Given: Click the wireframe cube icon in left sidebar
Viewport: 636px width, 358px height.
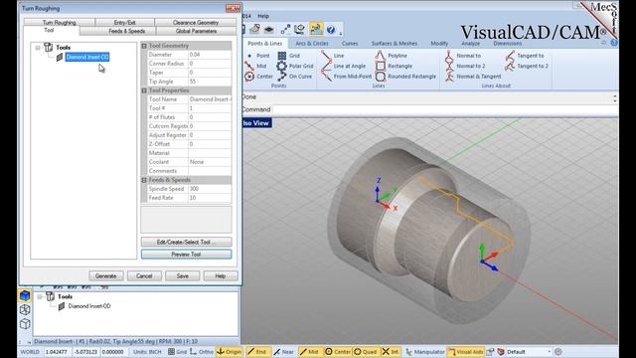Looking at the screenshot, I should (x=25, y=309).
